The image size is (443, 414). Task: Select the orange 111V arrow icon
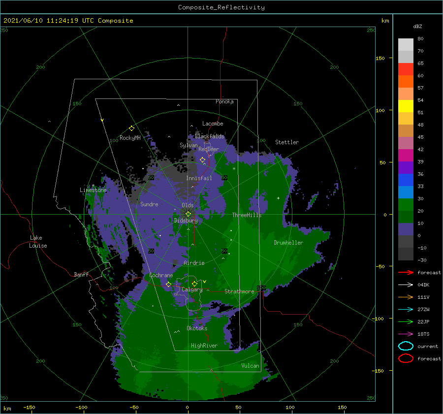[x=406, y=297]
